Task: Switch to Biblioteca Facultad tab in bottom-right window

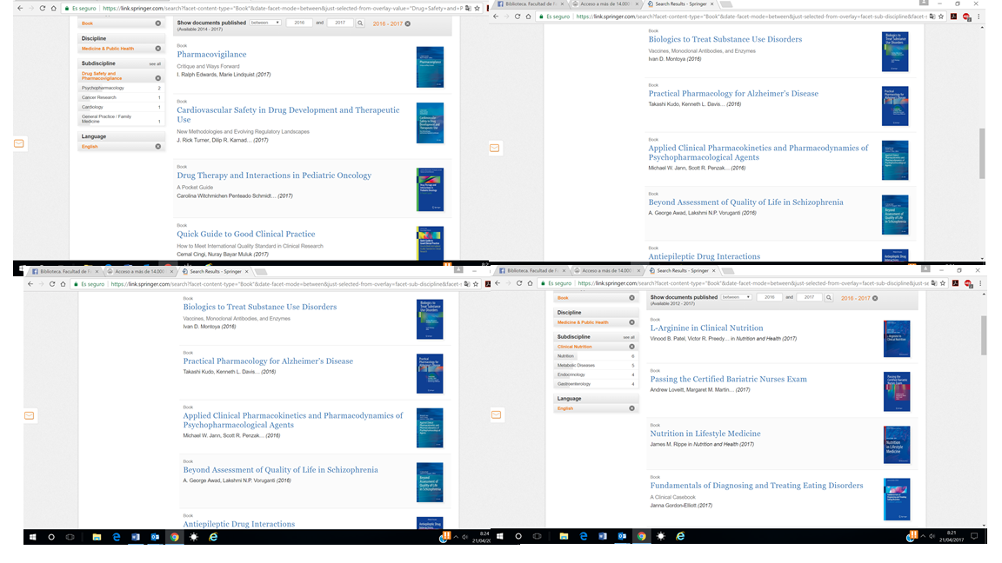Action: (531, 271)
